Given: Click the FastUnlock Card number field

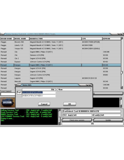Looking at the screenshot, I should pyautogui.click(x=92, y=111).
